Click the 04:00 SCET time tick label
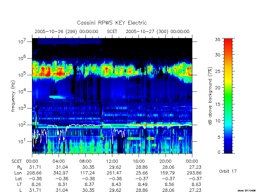Viewport: 256px width, 192px height. coord(59,161)
